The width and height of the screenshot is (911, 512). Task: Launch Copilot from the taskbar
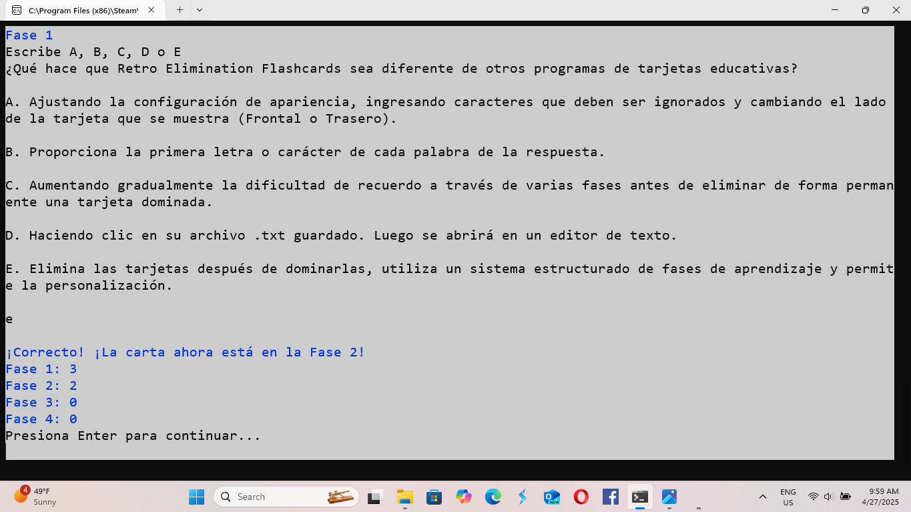(463, 497)
